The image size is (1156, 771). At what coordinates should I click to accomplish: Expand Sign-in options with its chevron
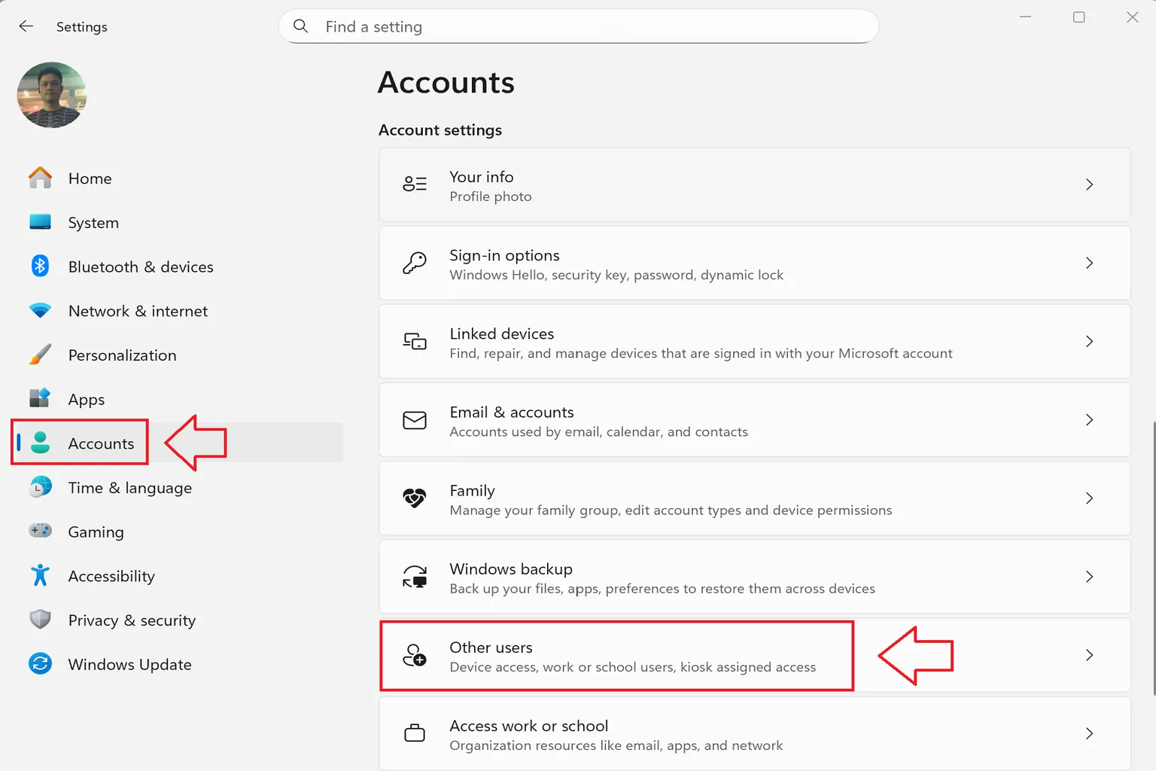pos(1089,263)
